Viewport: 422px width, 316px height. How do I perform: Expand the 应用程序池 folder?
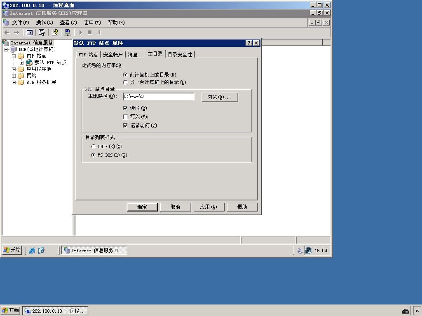pos(14,69)
